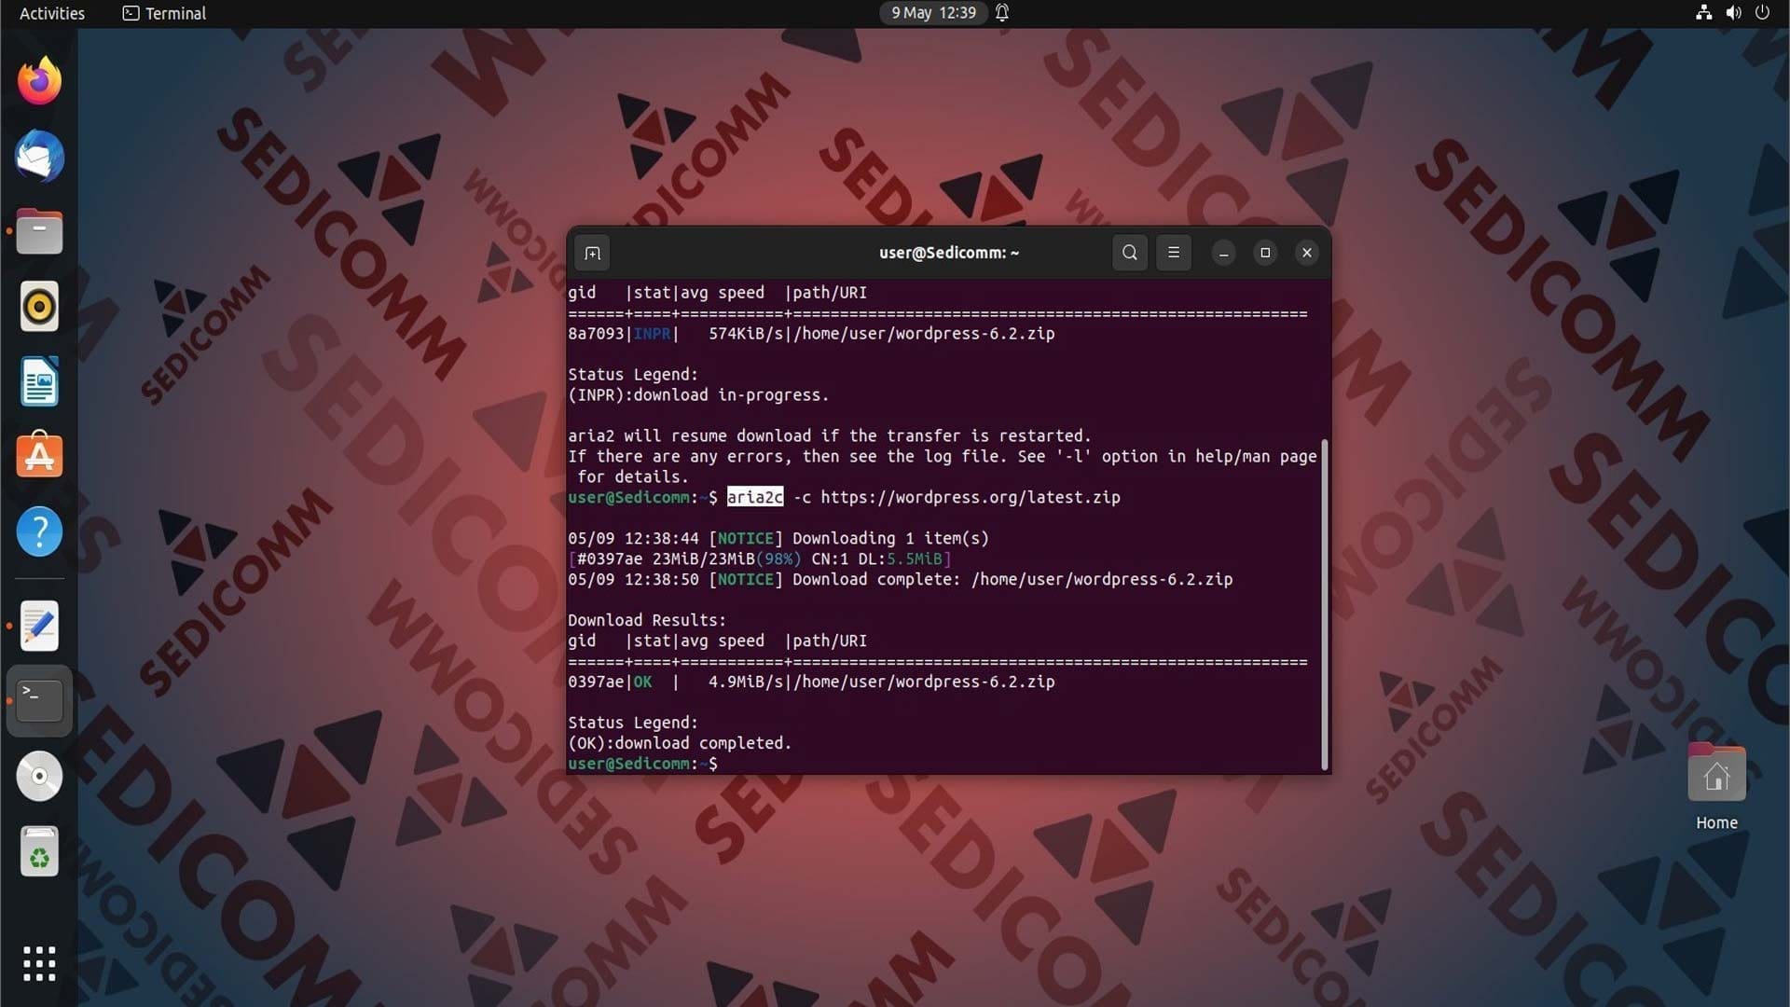
Task: Click the notification bell icon
Action: [1002, 13]
